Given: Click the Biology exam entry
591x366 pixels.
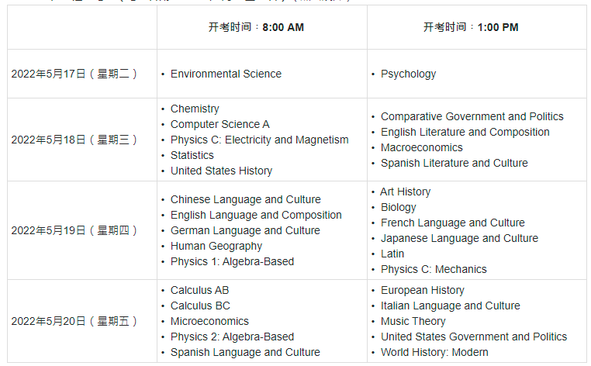Looking at the screenshot, I should coord(399,207).
